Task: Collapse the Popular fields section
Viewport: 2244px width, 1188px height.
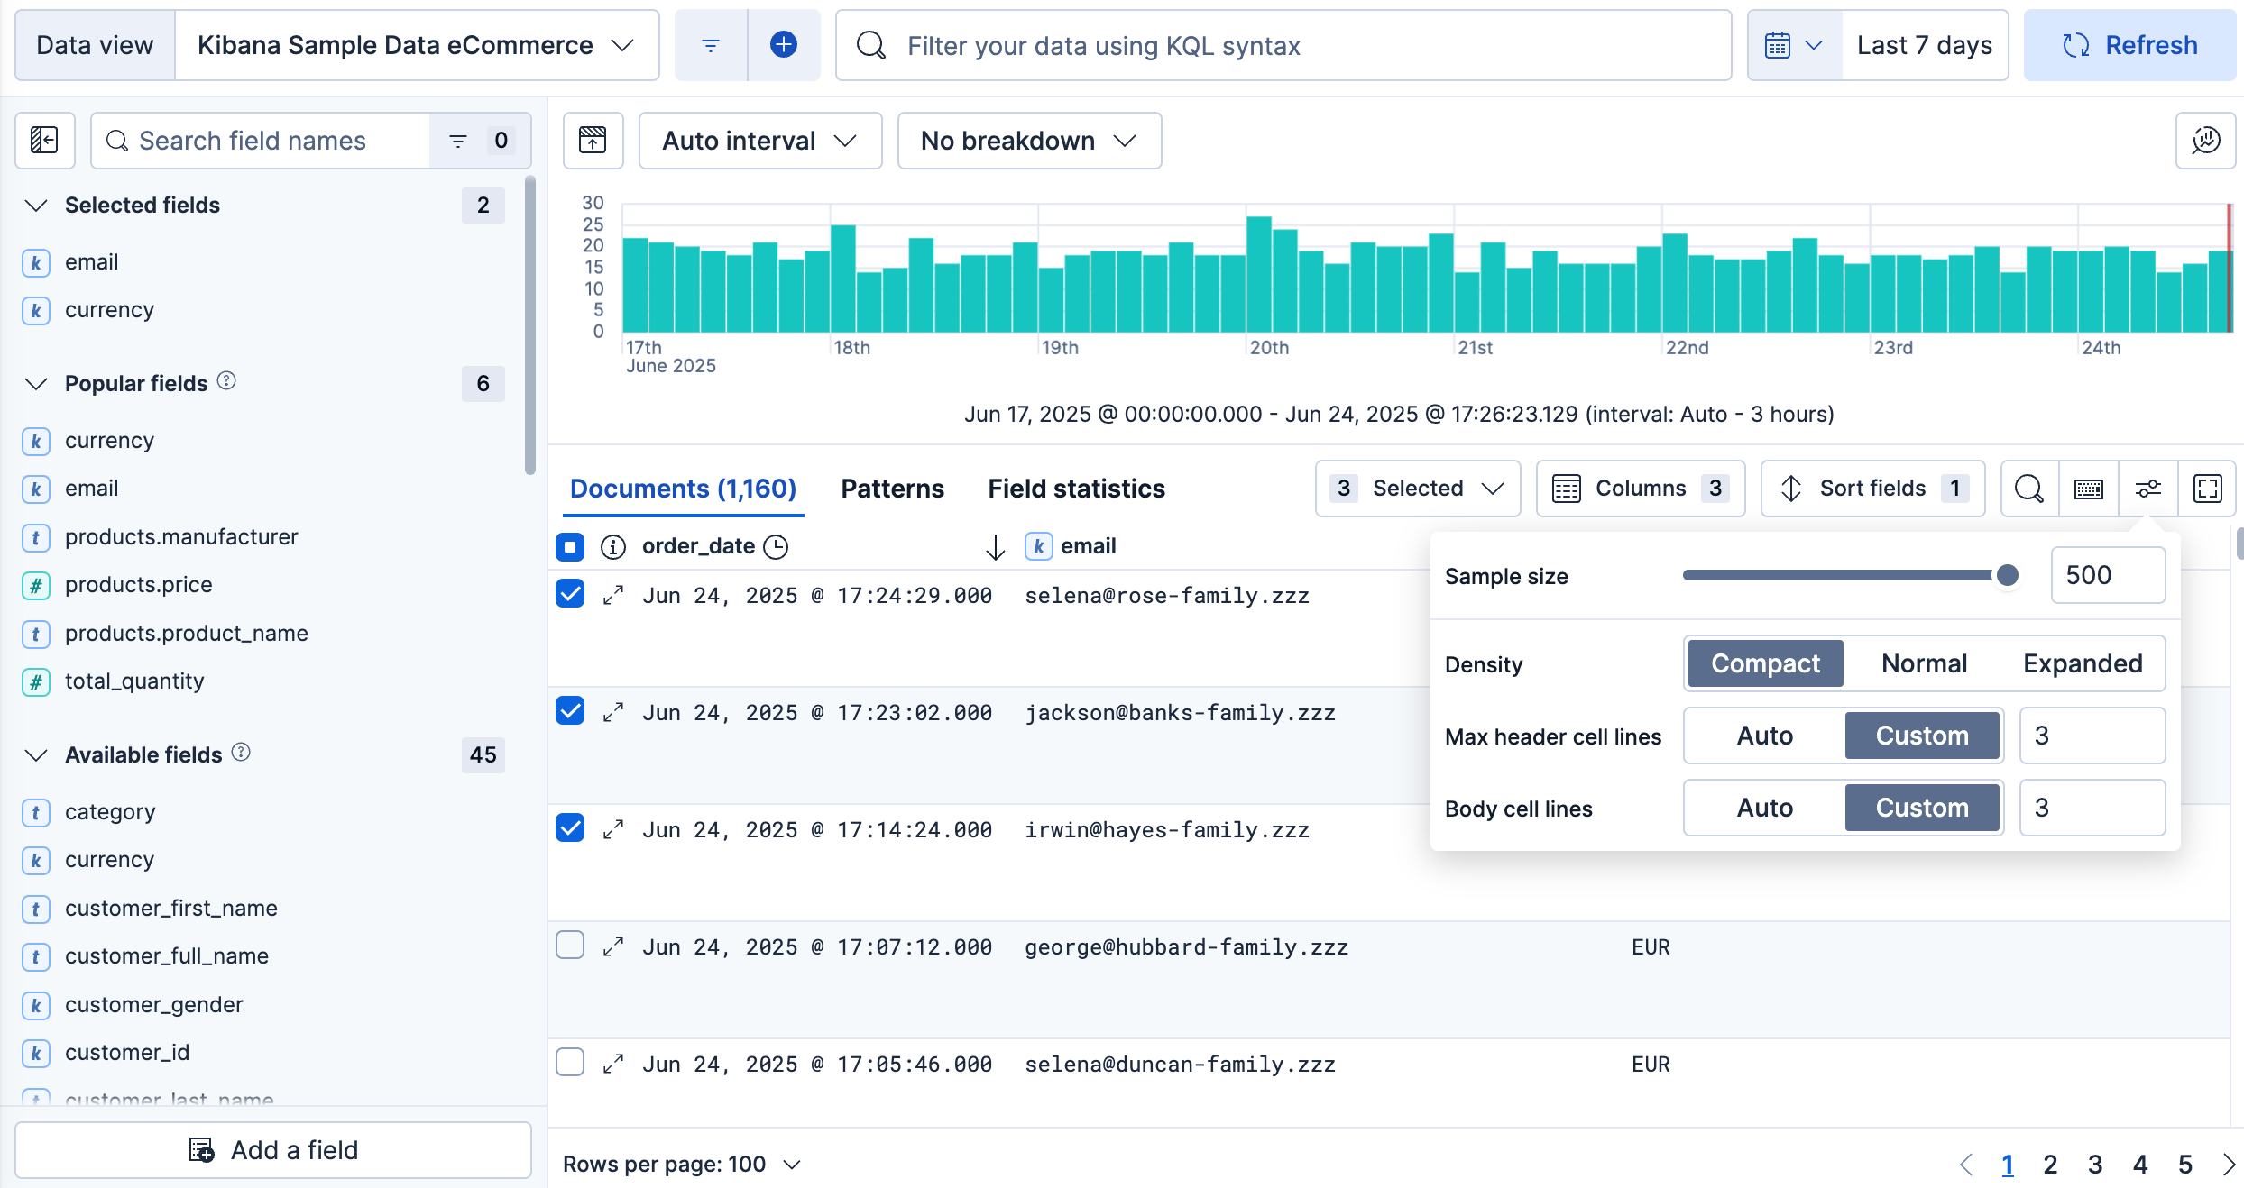Action: pyautogui.click(x=36, y=384)
